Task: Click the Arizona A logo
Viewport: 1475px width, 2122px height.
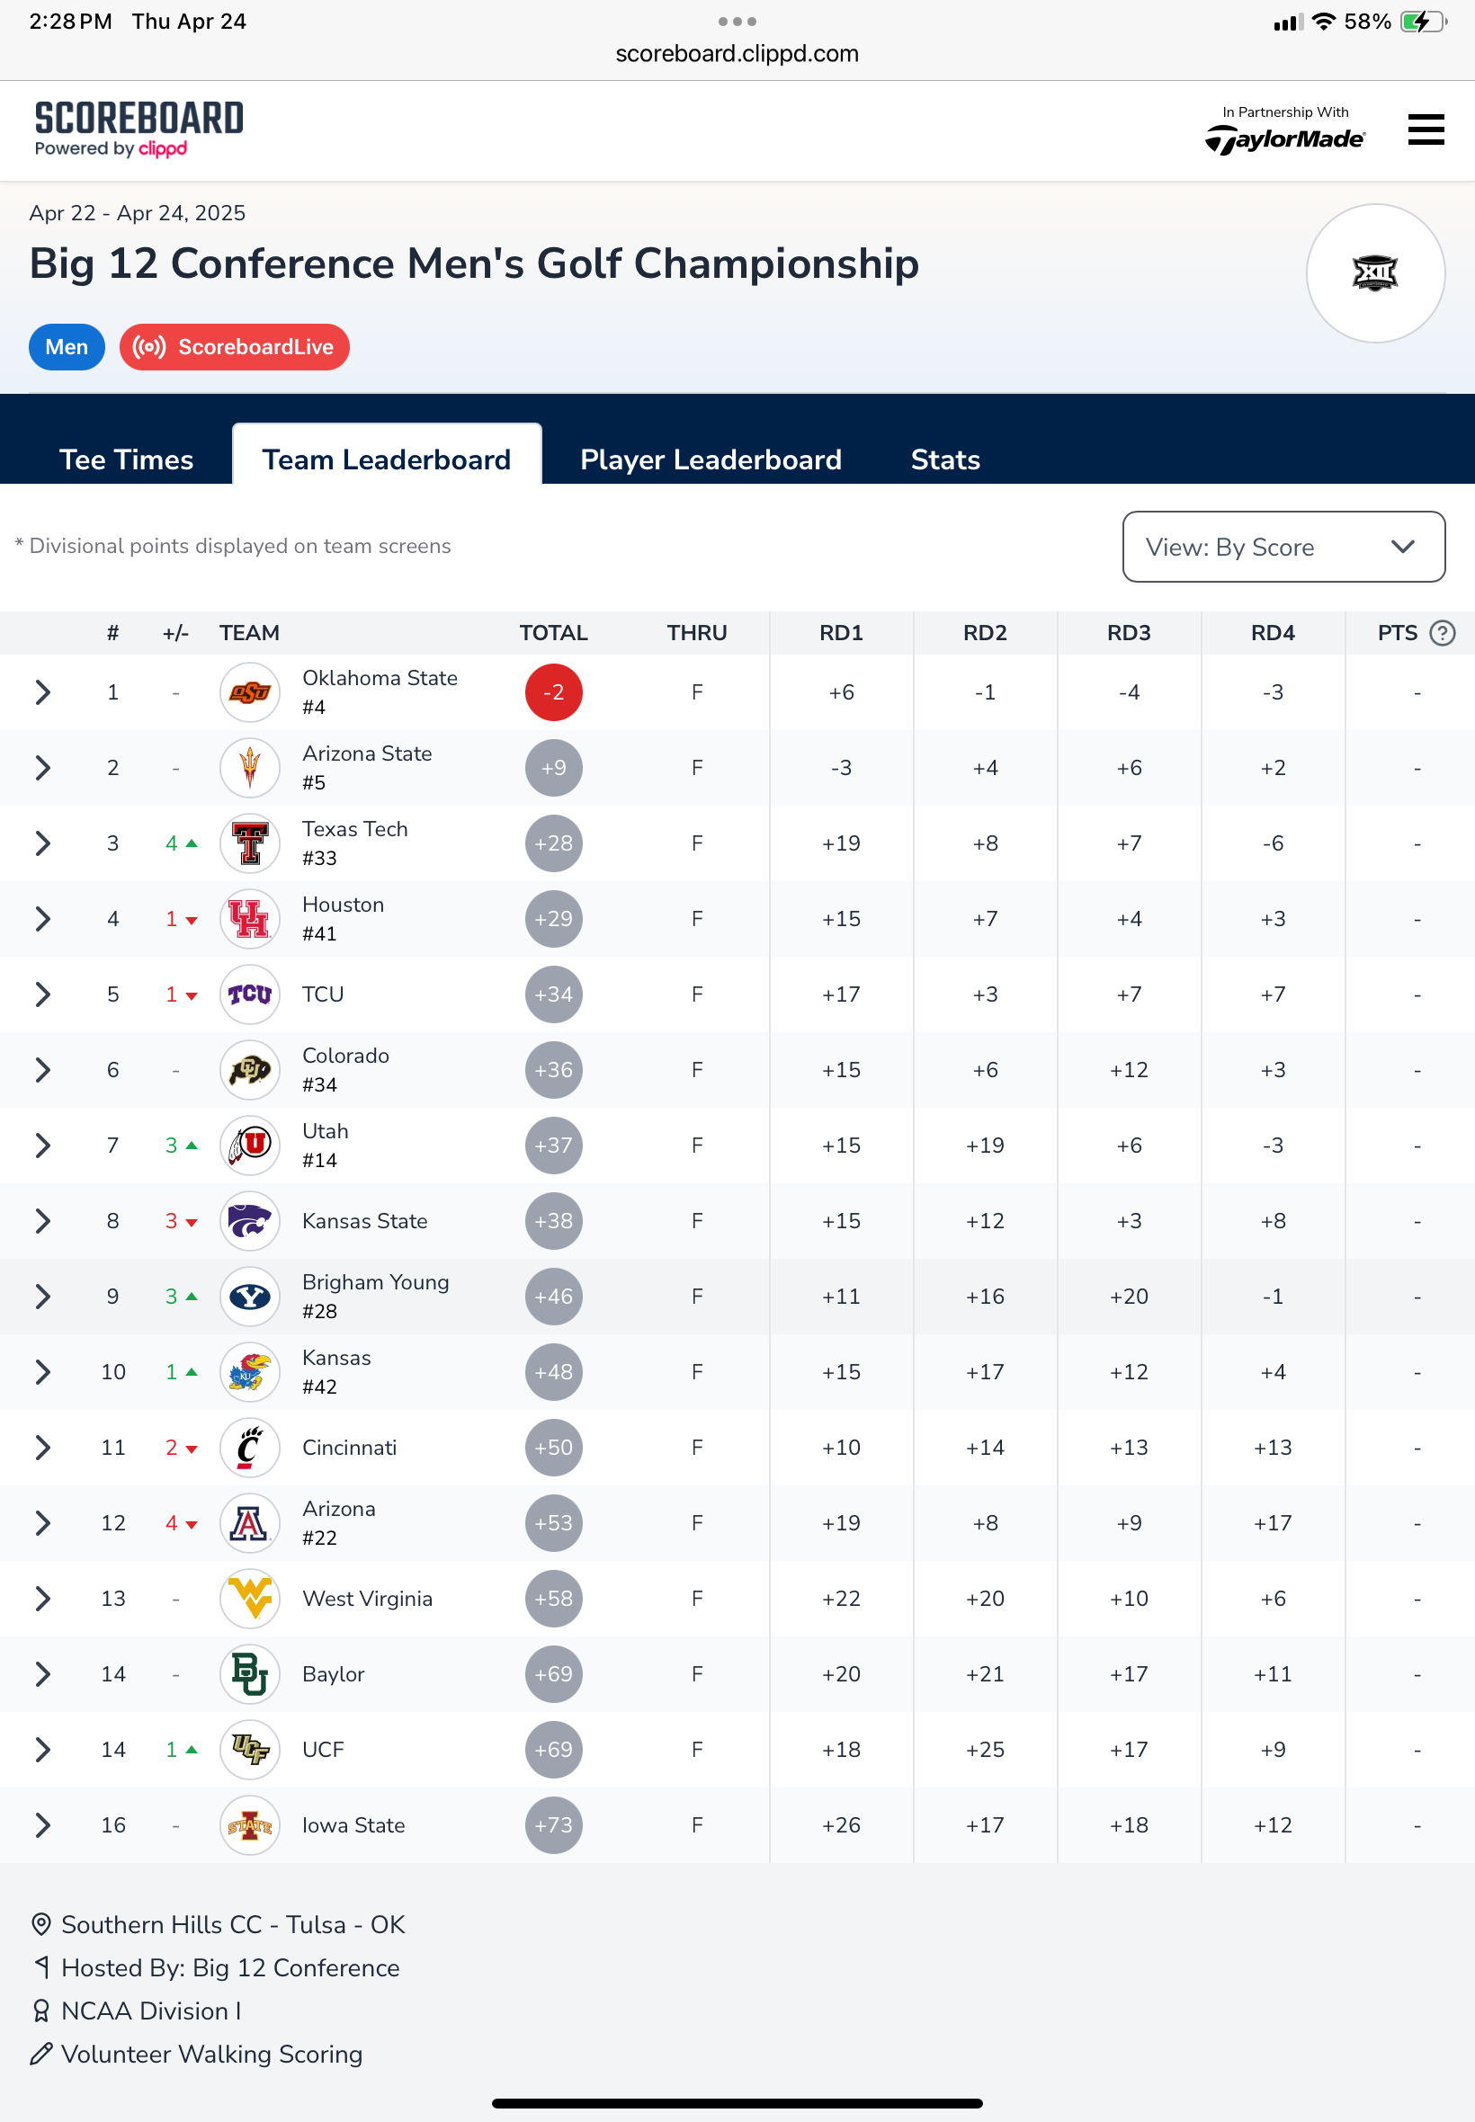Action: 249,1523
